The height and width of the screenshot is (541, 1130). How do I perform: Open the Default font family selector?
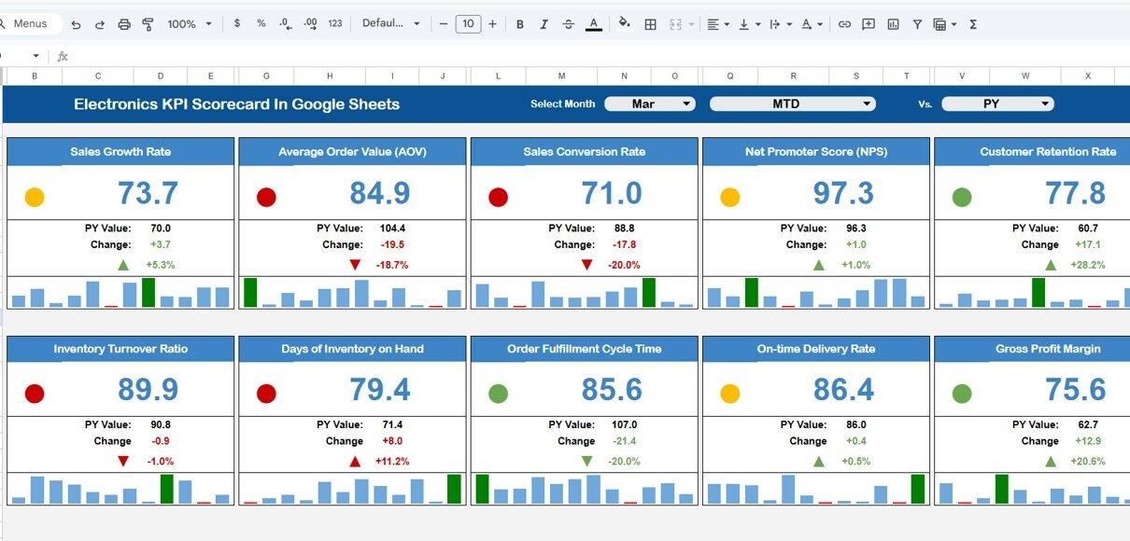[x=390, y=24]
